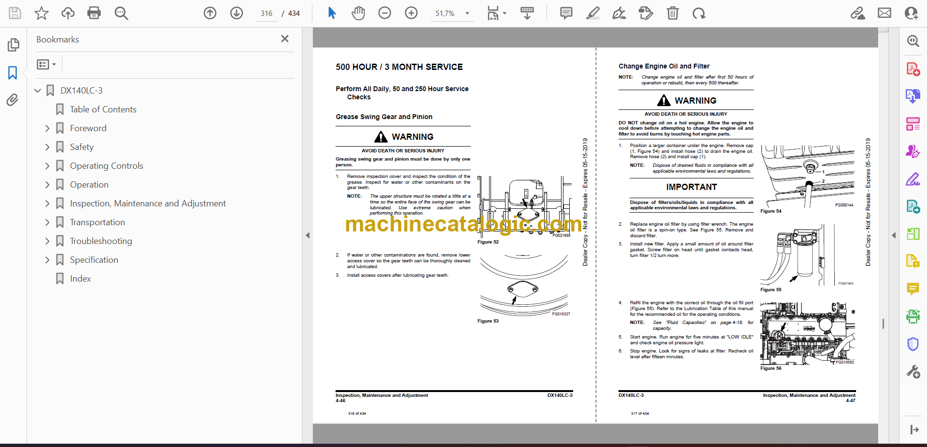Expand the Foreword bookmark

47,128
